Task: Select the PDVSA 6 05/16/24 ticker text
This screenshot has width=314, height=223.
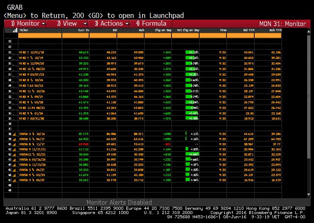Action: pos(32,160)
